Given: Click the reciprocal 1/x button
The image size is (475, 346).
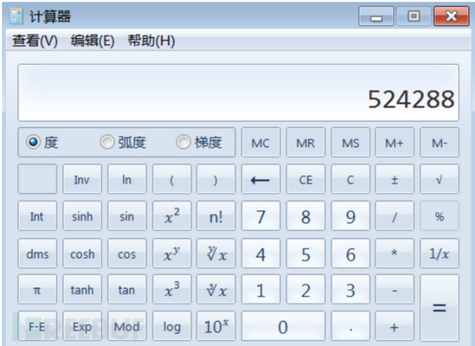Looking at the screenshot, I should pyautogui.click(x=439, y=254).
